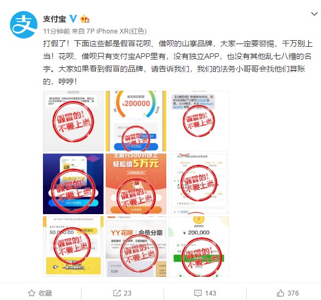Click the 7P iPhone XR(红色) source link

coord(117,31)
